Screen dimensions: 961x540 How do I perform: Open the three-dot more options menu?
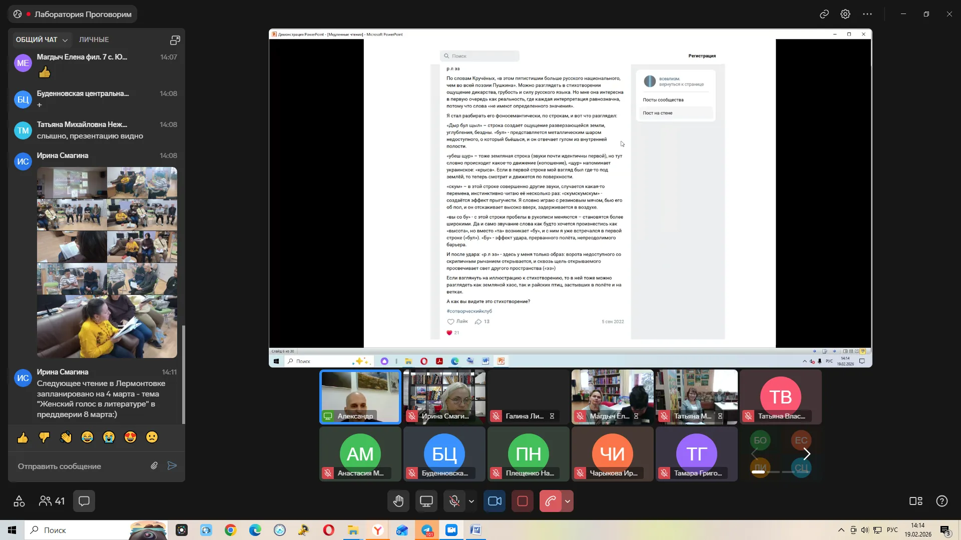coord(867,14)
